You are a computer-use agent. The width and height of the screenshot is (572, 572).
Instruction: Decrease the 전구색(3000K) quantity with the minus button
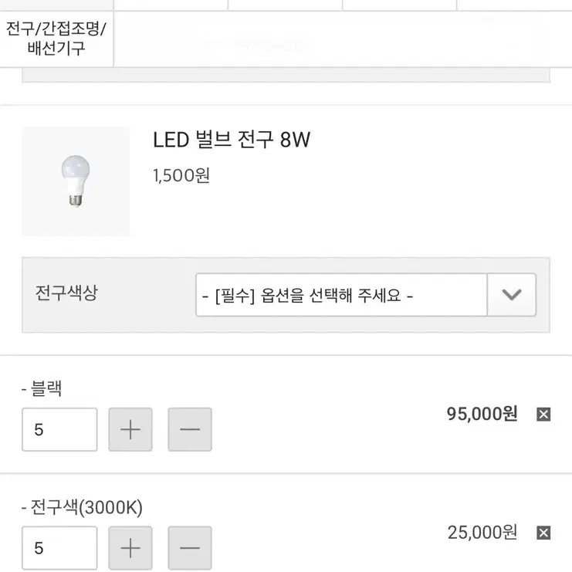[x=190, y=548]
